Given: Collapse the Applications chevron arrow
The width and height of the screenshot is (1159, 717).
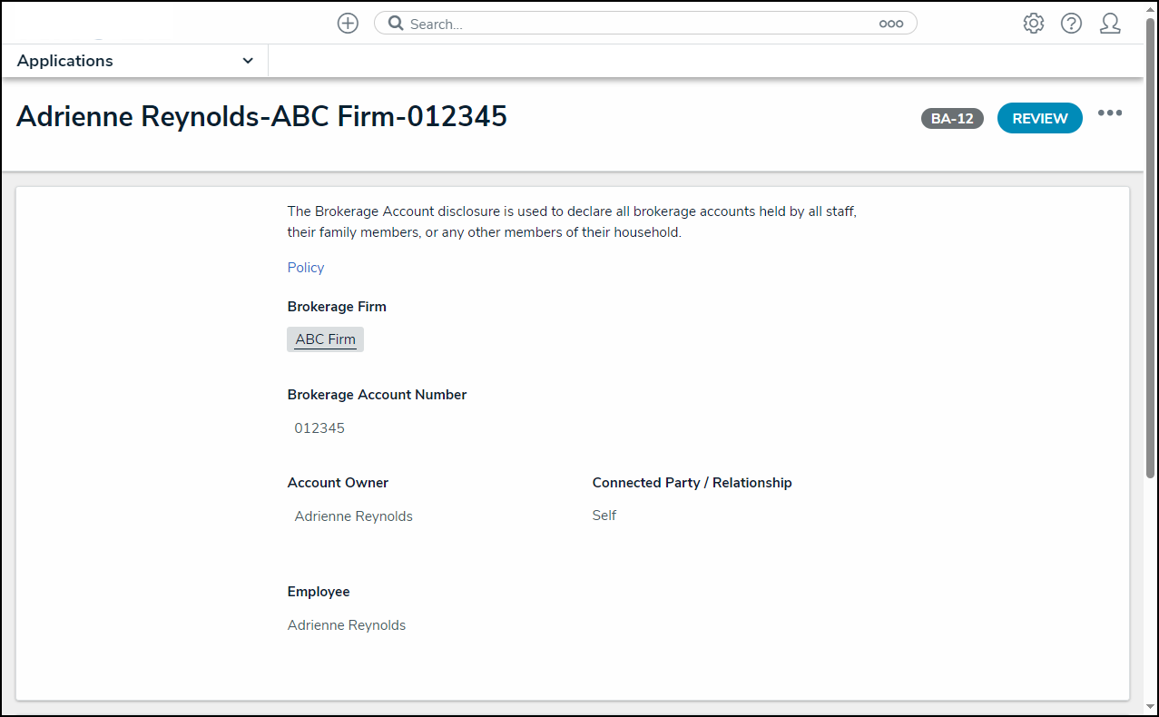Looking at the screenshot, I should pos(247,60).
